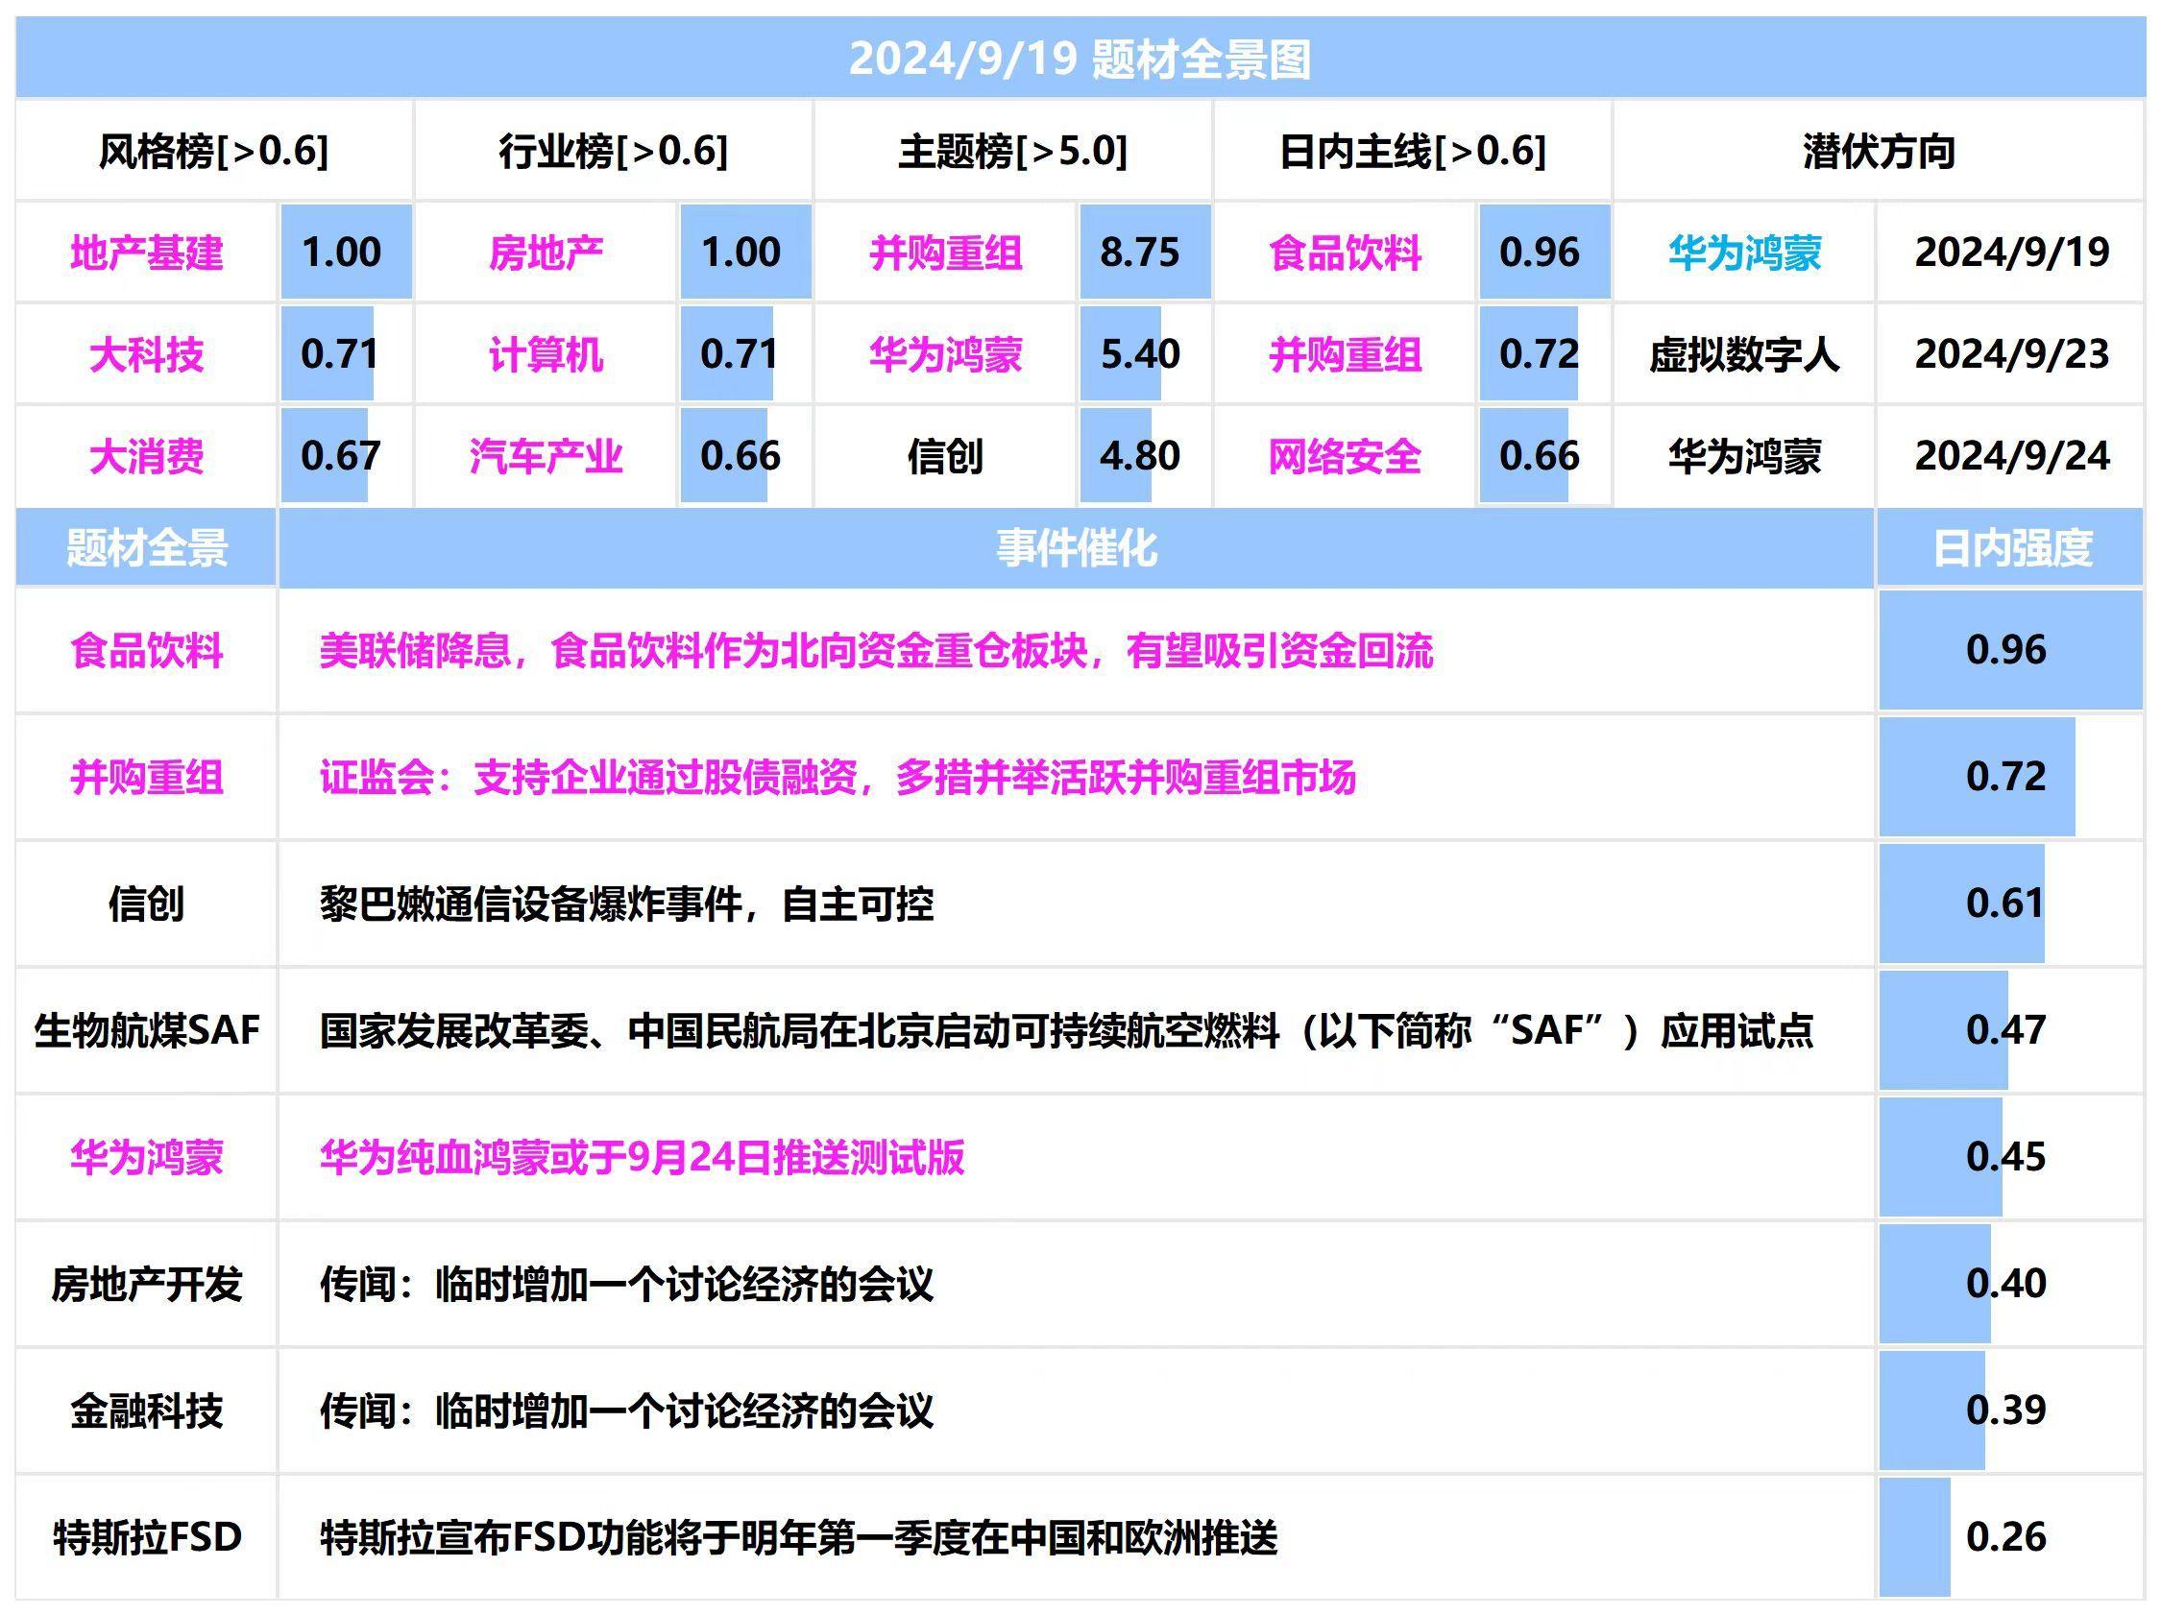
Task: Click the '地产基建' style cell
Action: [x=147, y=253]
